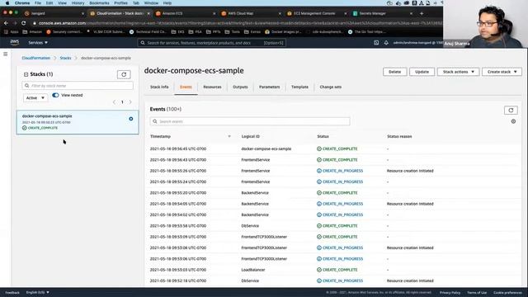The width and height of the screenshot is (528, 297).
Task: Follow the Stacks breadcrumb link
Action: [x=65, y=58]
